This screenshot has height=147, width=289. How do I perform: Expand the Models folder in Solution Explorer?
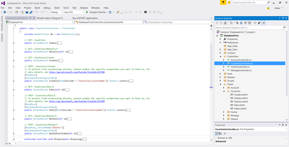point(220,77)
